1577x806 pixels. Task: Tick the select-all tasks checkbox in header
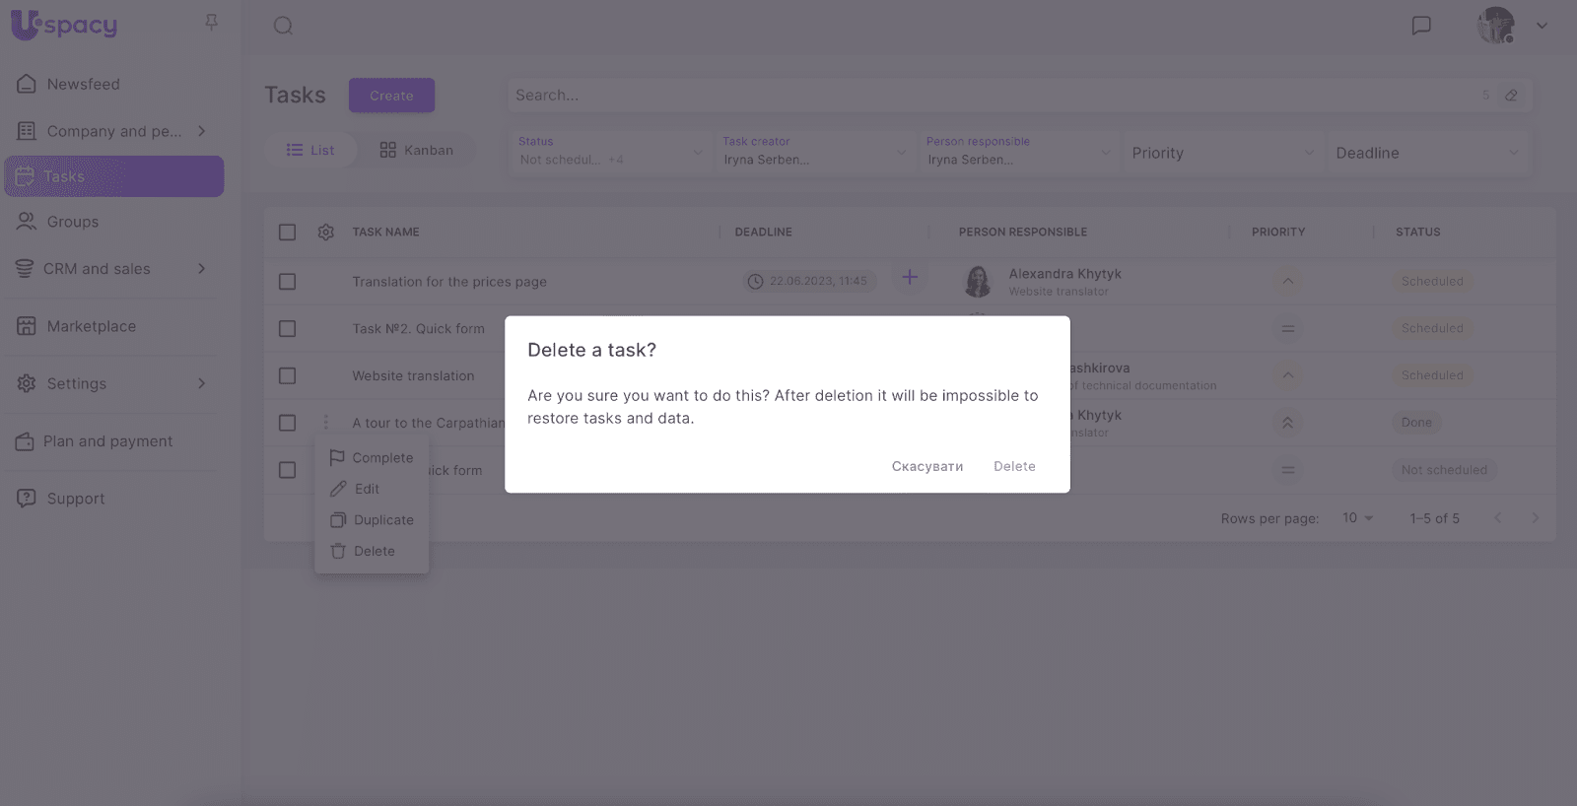(x=287, y=233)
